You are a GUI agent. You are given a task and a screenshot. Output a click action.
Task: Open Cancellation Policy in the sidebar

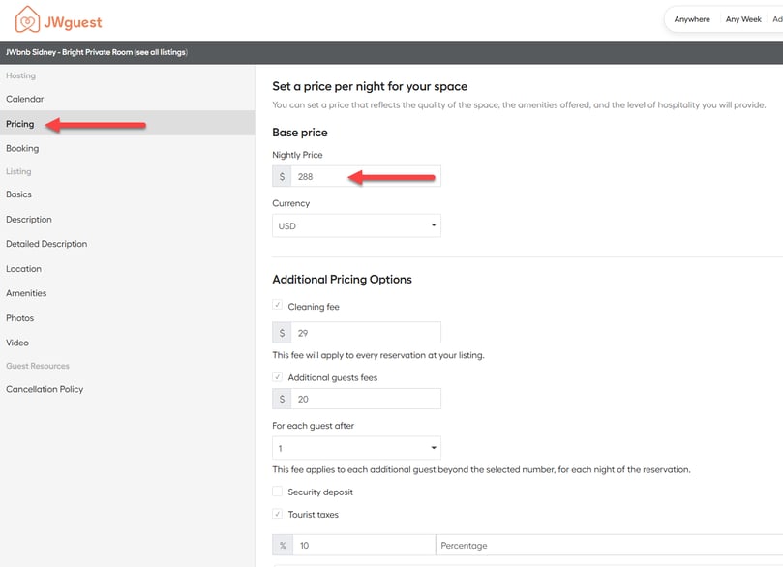click(x=45, y=389)
